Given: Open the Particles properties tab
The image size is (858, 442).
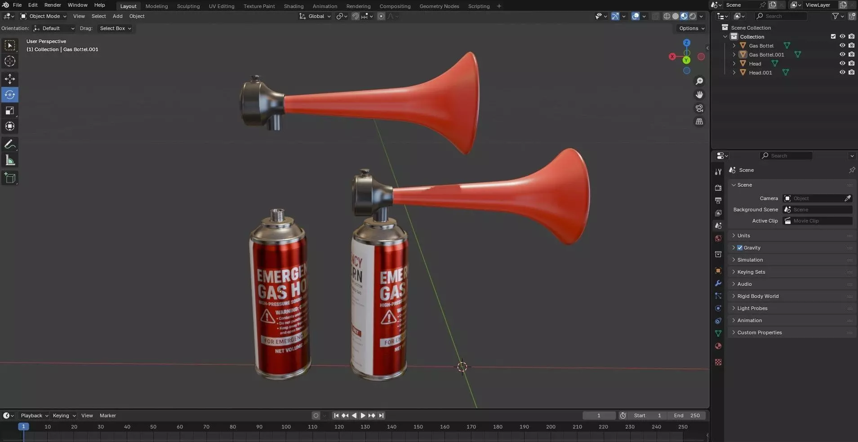Looking at the screenshot, I should click(x=718, y=296).
